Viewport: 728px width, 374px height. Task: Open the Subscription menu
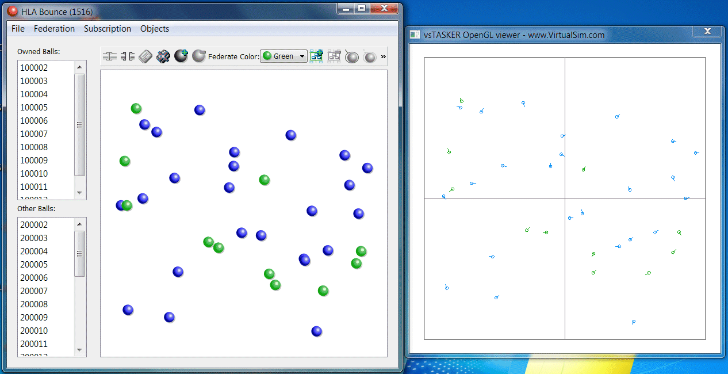(x=108, y=29)
